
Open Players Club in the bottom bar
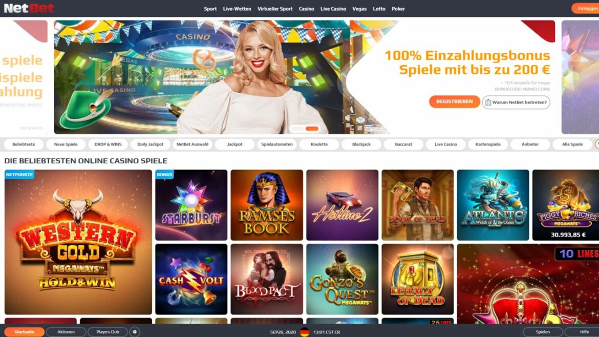pos(108,332)
